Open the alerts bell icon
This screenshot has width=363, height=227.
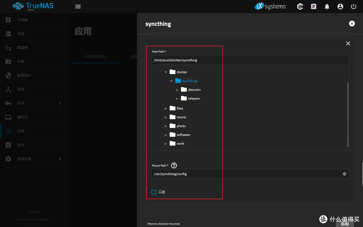(x=327, y=6)
